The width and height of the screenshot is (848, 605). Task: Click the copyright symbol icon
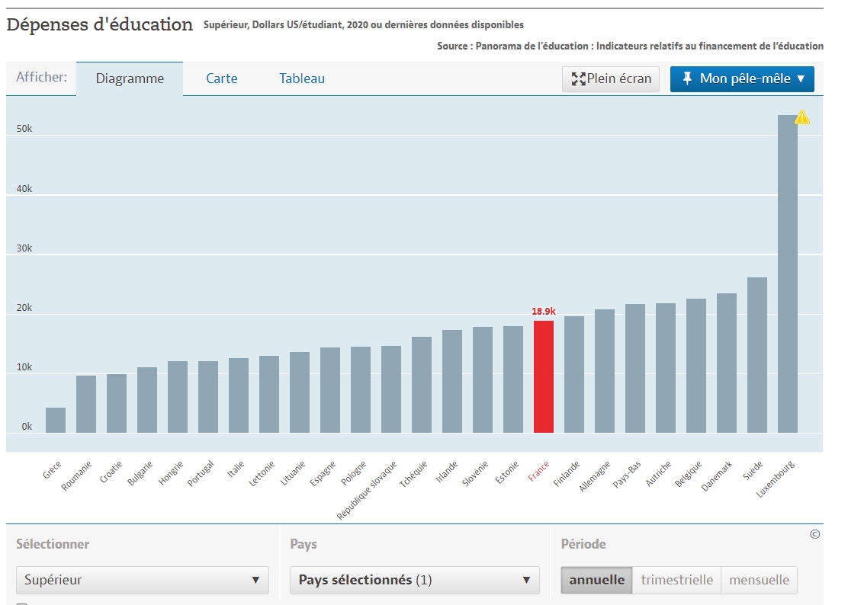(x=814, y=534)
